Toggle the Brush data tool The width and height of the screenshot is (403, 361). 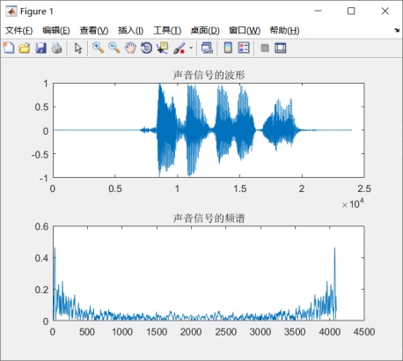(179, 48)
